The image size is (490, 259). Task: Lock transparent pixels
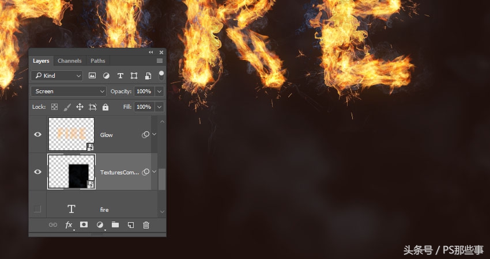coord(54,107)
